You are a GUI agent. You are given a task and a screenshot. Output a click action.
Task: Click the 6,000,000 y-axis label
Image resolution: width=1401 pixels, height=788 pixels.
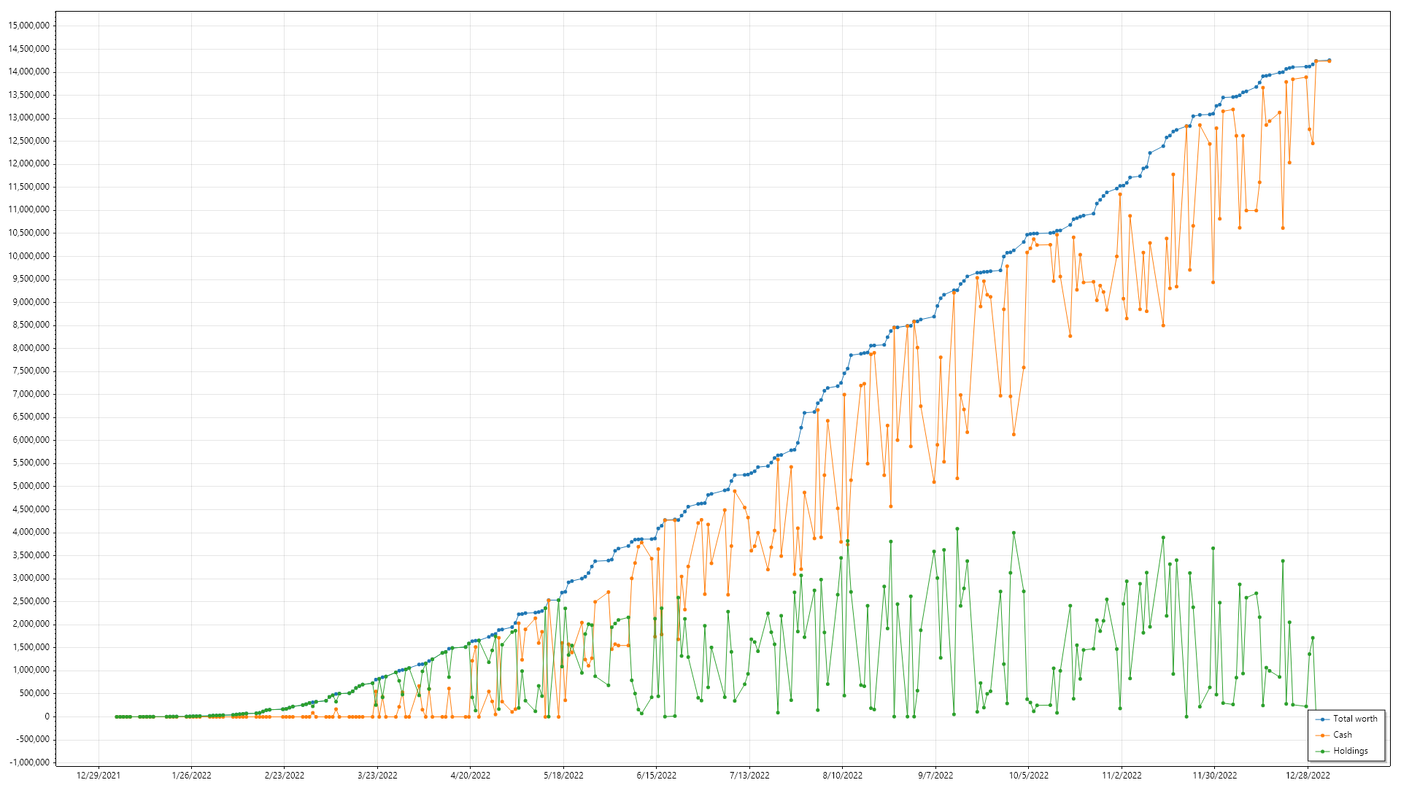point(31,440)
